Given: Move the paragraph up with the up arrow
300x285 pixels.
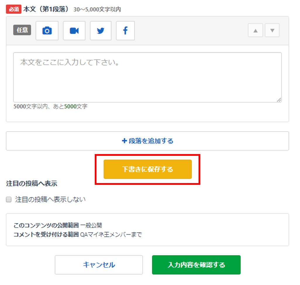Looking at the screenshot, I should pos(256,30).
